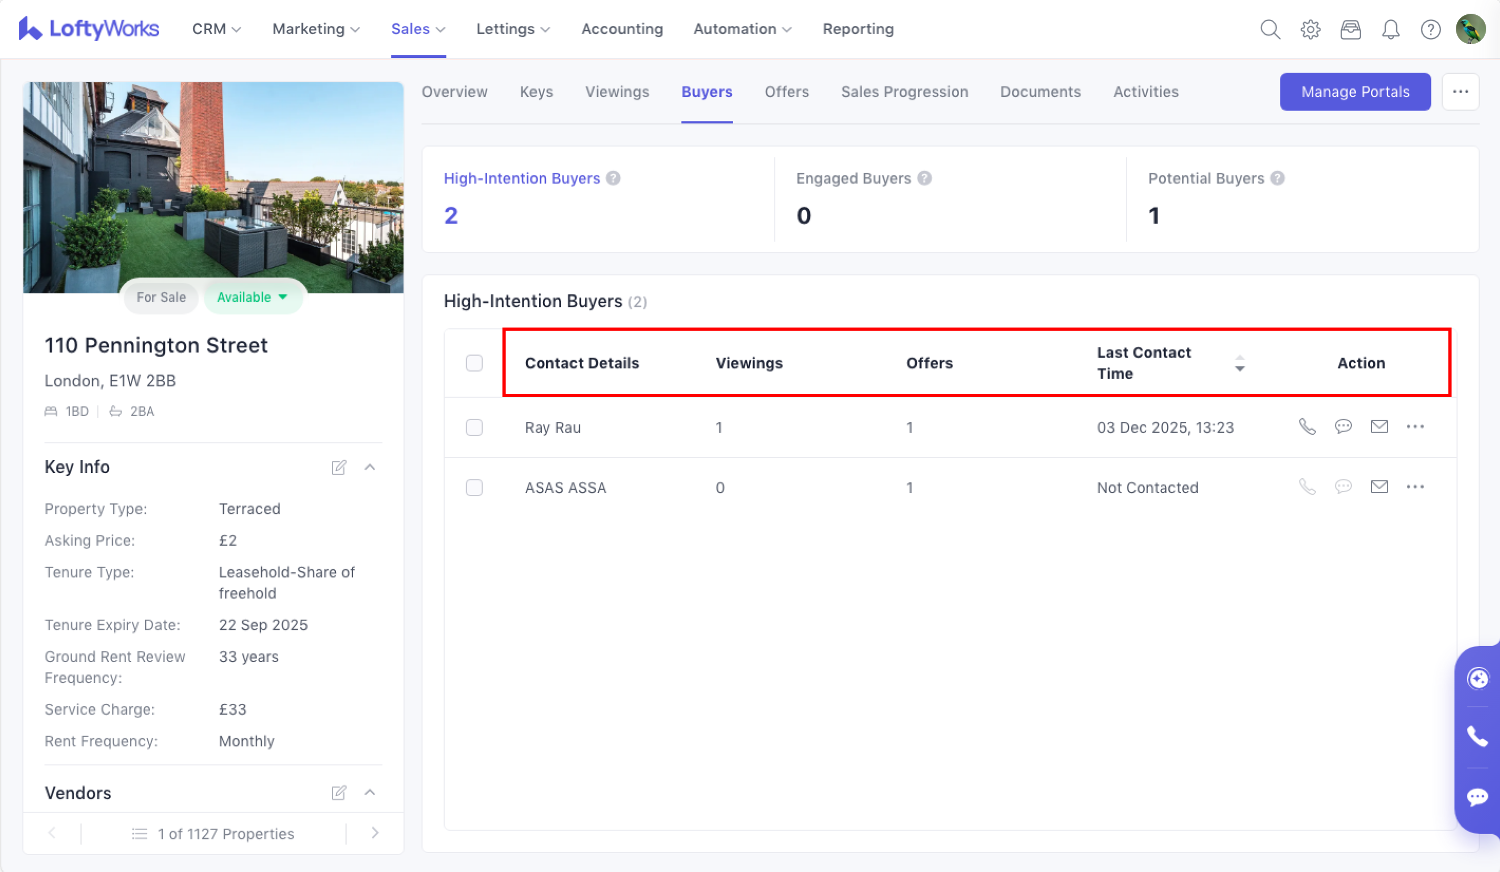Select the ASAS ASSA row checkbox
The height and width of the screenshot is (872, 1500).
click(x=474, y=488)
